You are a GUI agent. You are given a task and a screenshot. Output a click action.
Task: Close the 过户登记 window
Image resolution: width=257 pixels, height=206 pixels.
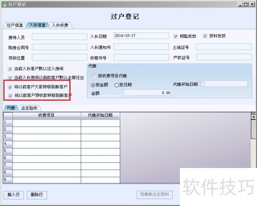point(252,4)
